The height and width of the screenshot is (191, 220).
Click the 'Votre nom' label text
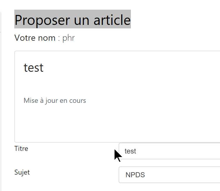click(35, 38)
